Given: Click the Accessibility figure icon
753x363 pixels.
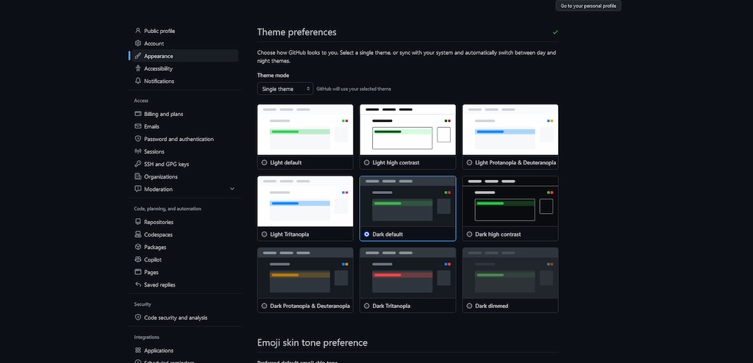Looking at the screenshot, I should pos(138,68).
